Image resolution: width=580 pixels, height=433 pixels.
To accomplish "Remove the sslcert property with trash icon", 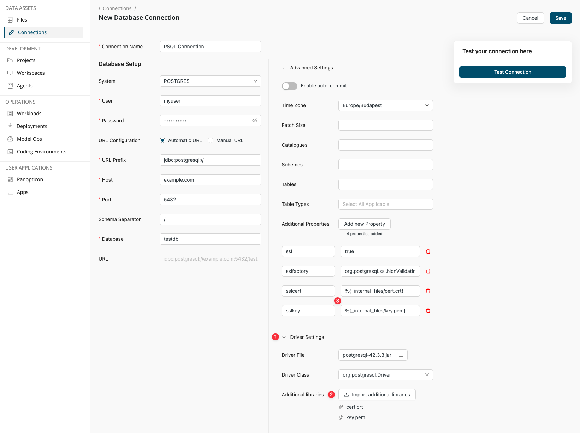I will tap(428, 291).
